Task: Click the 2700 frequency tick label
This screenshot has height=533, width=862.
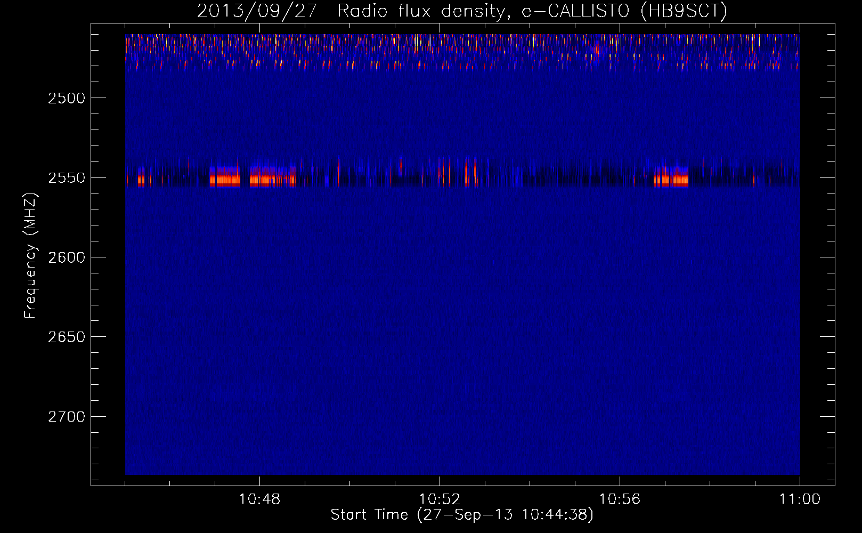Action: (67, 417)
